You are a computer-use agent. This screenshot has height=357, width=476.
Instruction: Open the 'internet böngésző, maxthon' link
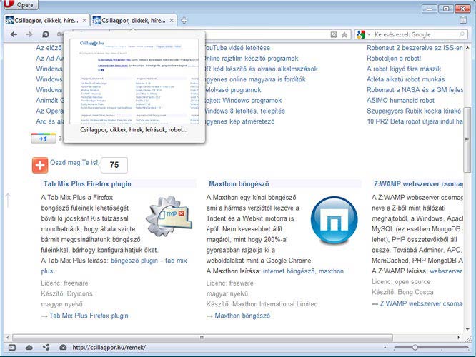click(303, 271)
